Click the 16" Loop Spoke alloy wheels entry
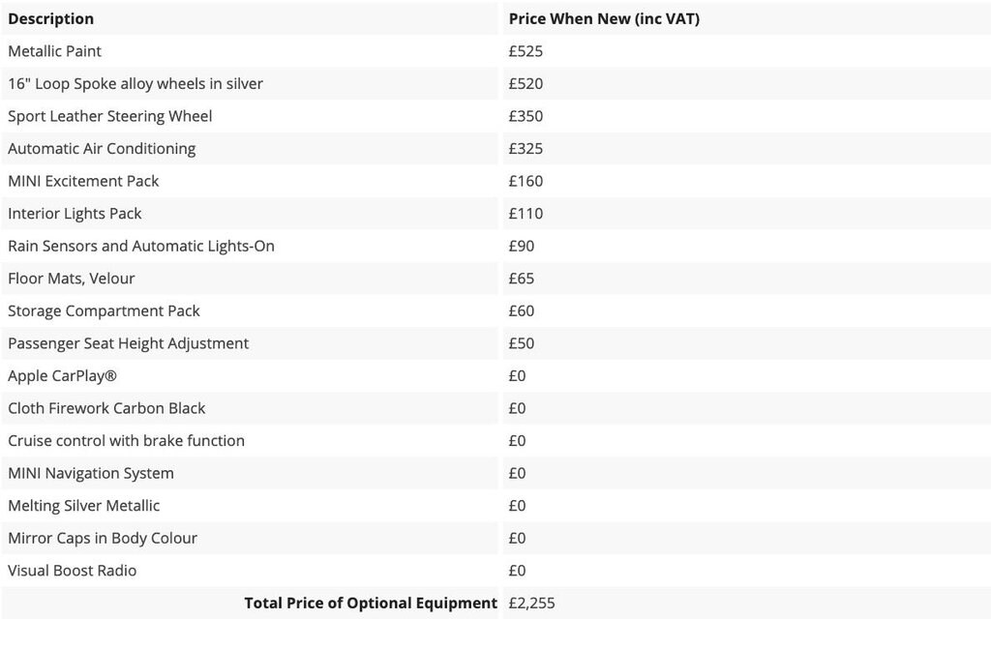 (135, 83)
